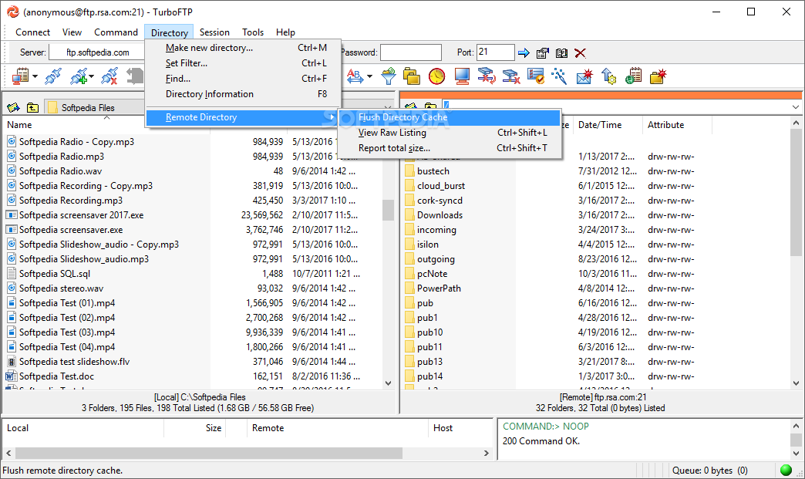Click the stacked folders icon
The width and height of the screenshot is (805, 479).
click(x=412, y=76)
